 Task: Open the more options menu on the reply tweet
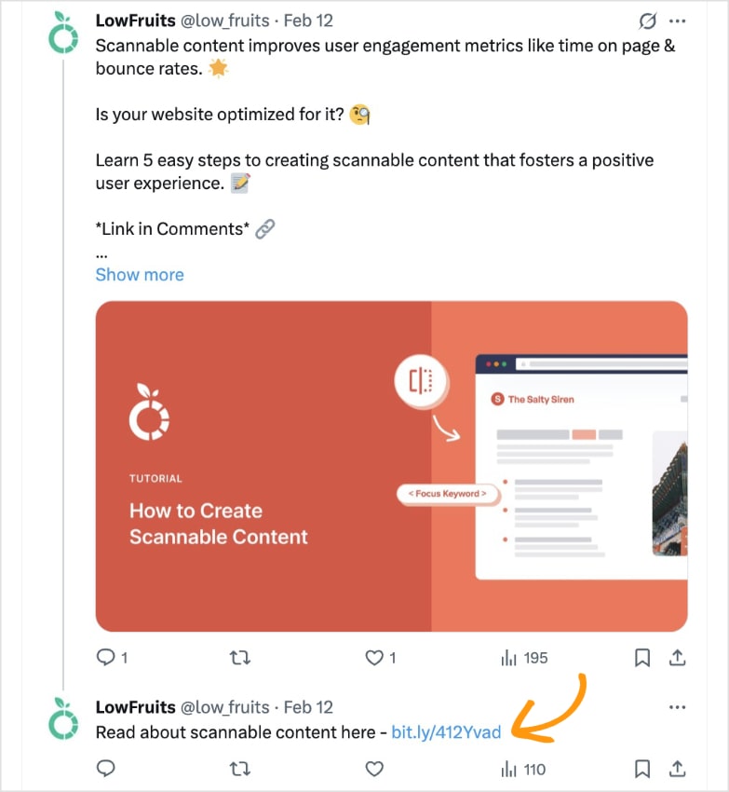pyautogui.click(x=677, y=707)
